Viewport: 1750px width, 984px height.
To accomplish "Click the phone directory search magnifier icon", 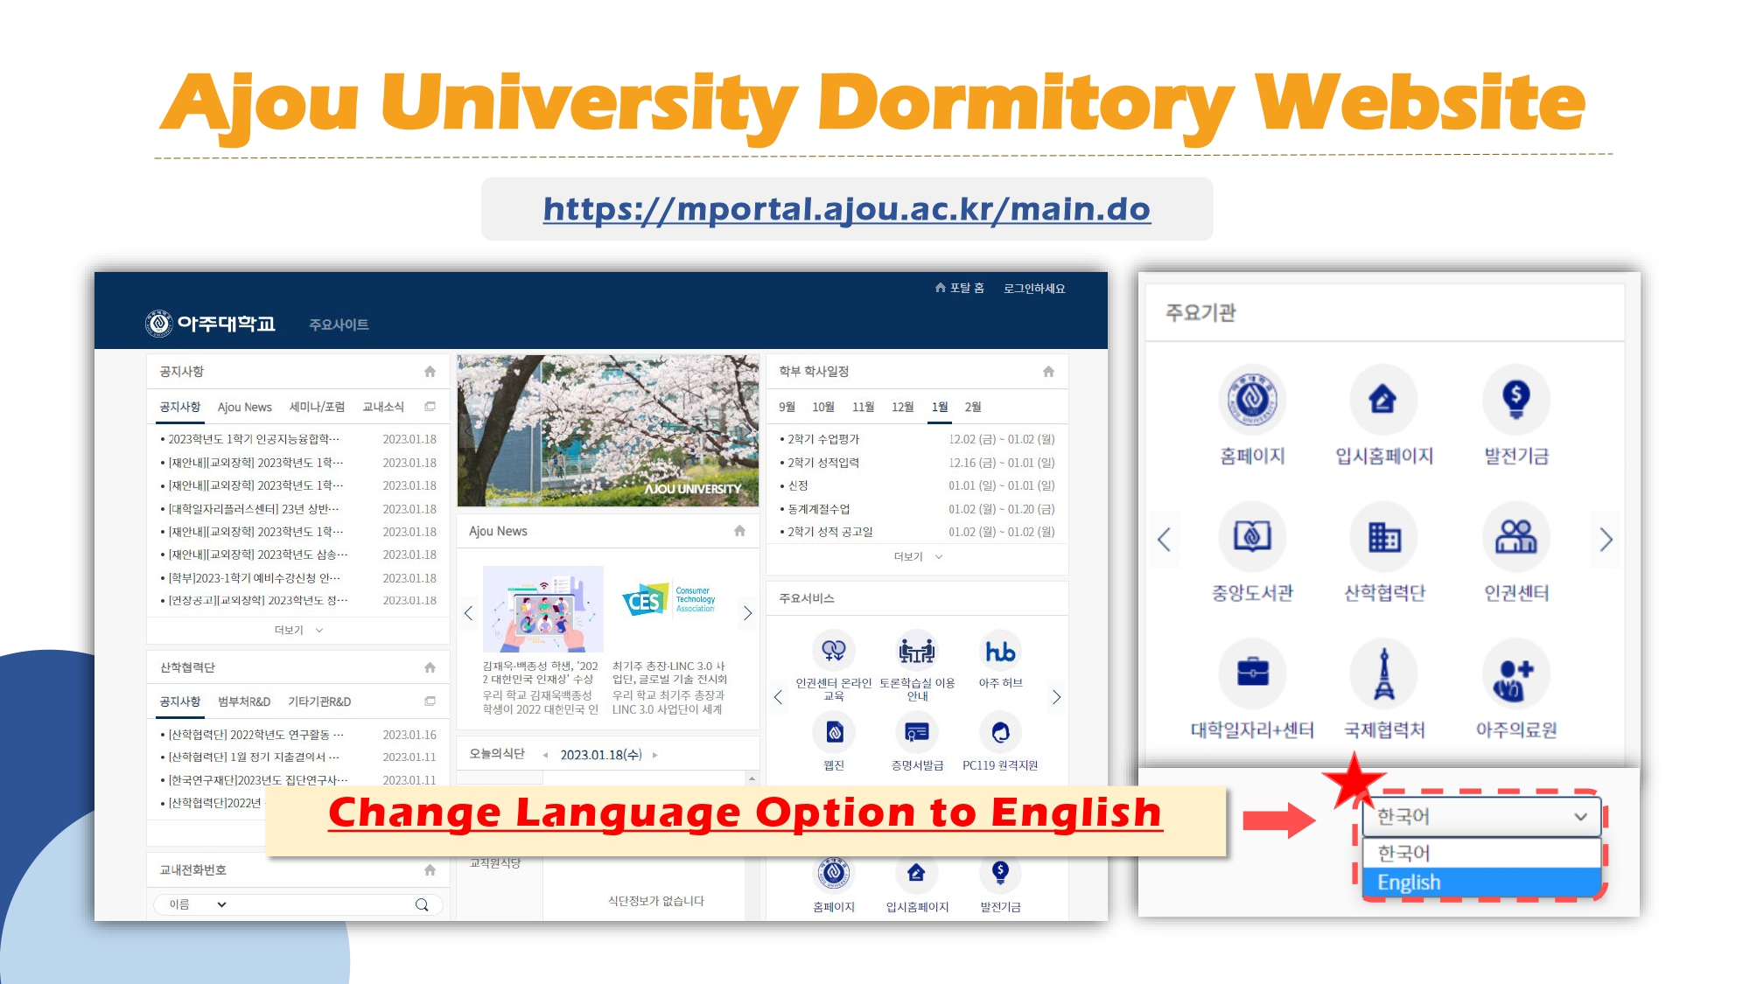I will click(x=422, y=904).
